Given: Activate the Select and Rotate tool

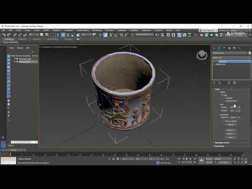Looking at the screenshot, I should click(68, 35).
